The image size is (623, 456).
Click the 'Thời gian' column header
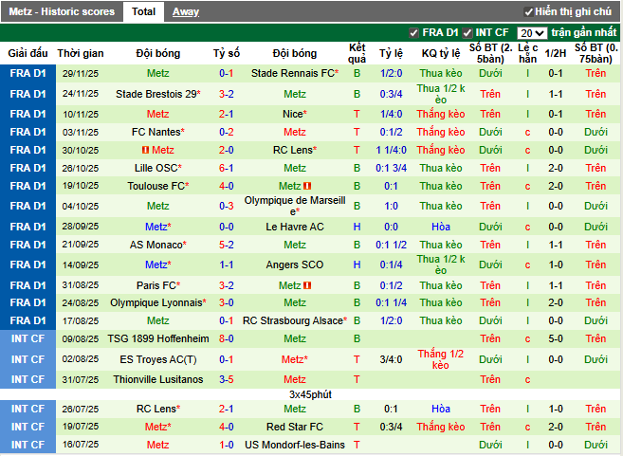pos(81,53)
